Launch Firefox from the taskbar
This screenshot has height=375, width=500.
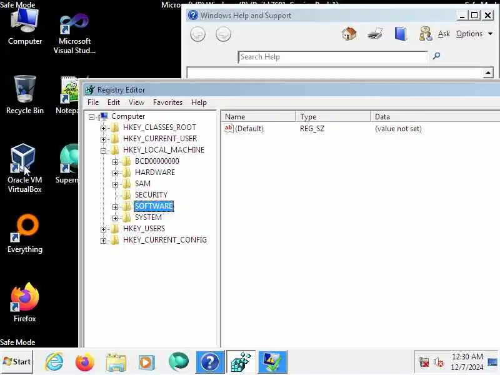[84, 362]
